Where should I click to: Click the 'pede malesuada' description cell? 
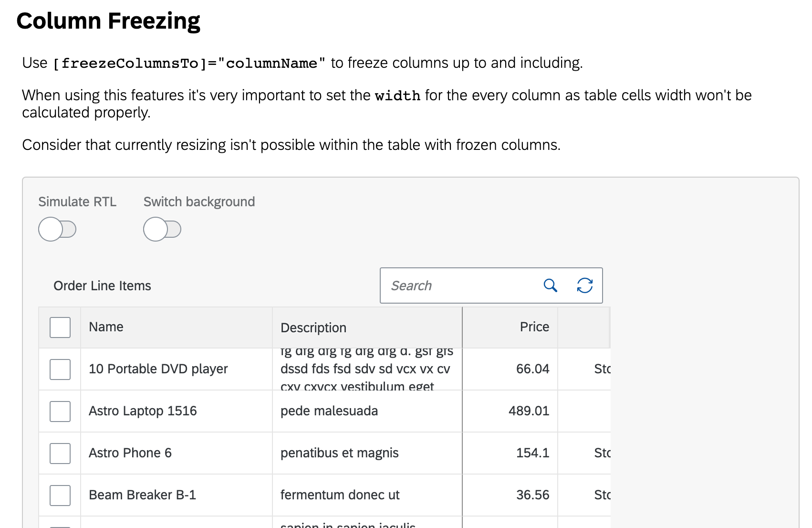[367, 411]
